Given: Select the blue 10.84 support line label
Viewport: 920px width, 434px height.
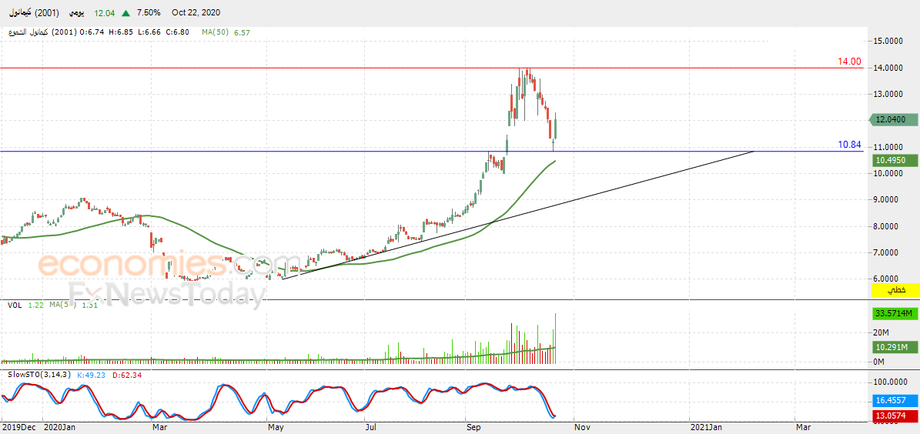Looking at the screenshot, I should pyautogui.click(x=849, y=145).
